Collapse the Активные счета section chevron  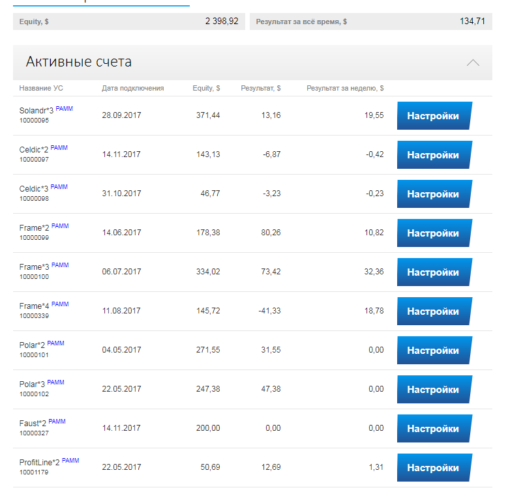[473, 63]
